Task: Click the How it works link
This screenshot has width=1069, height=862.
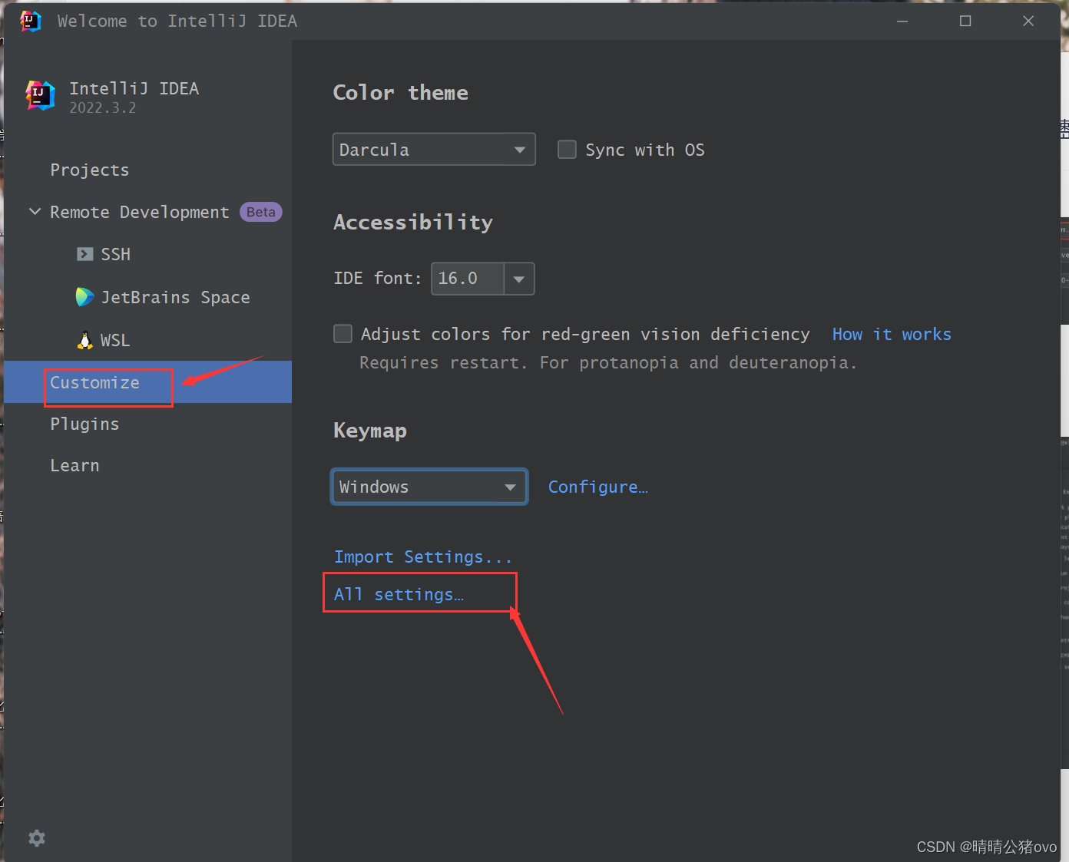Action: coord(892,334)
